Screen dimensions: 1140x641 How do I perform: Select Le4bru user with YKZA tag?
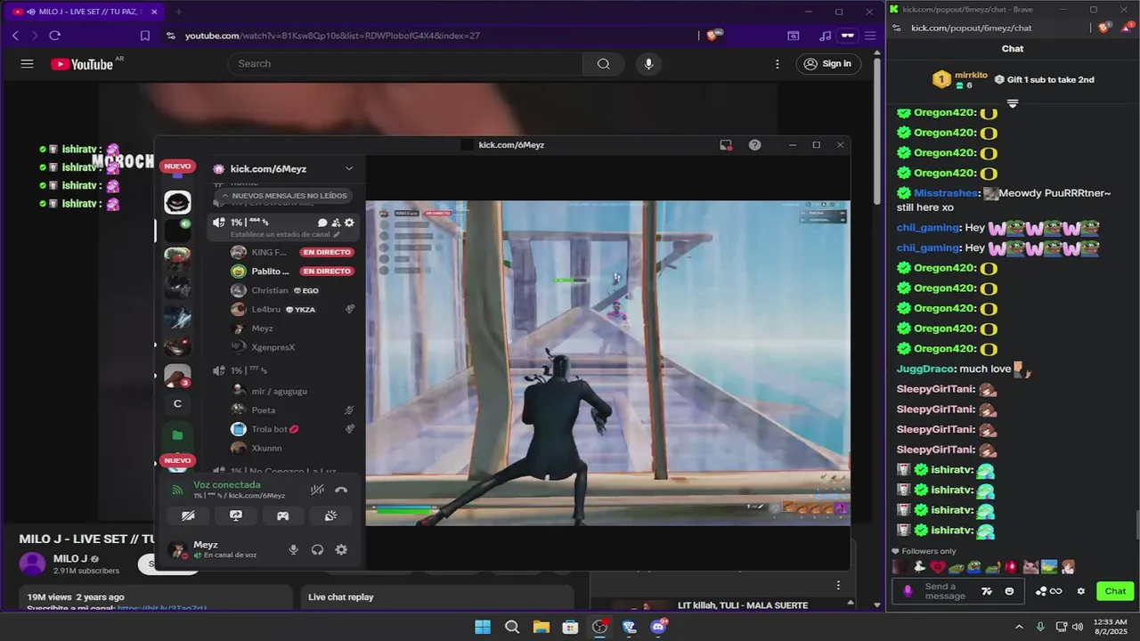pyautogui.click(x=292, y=310)
